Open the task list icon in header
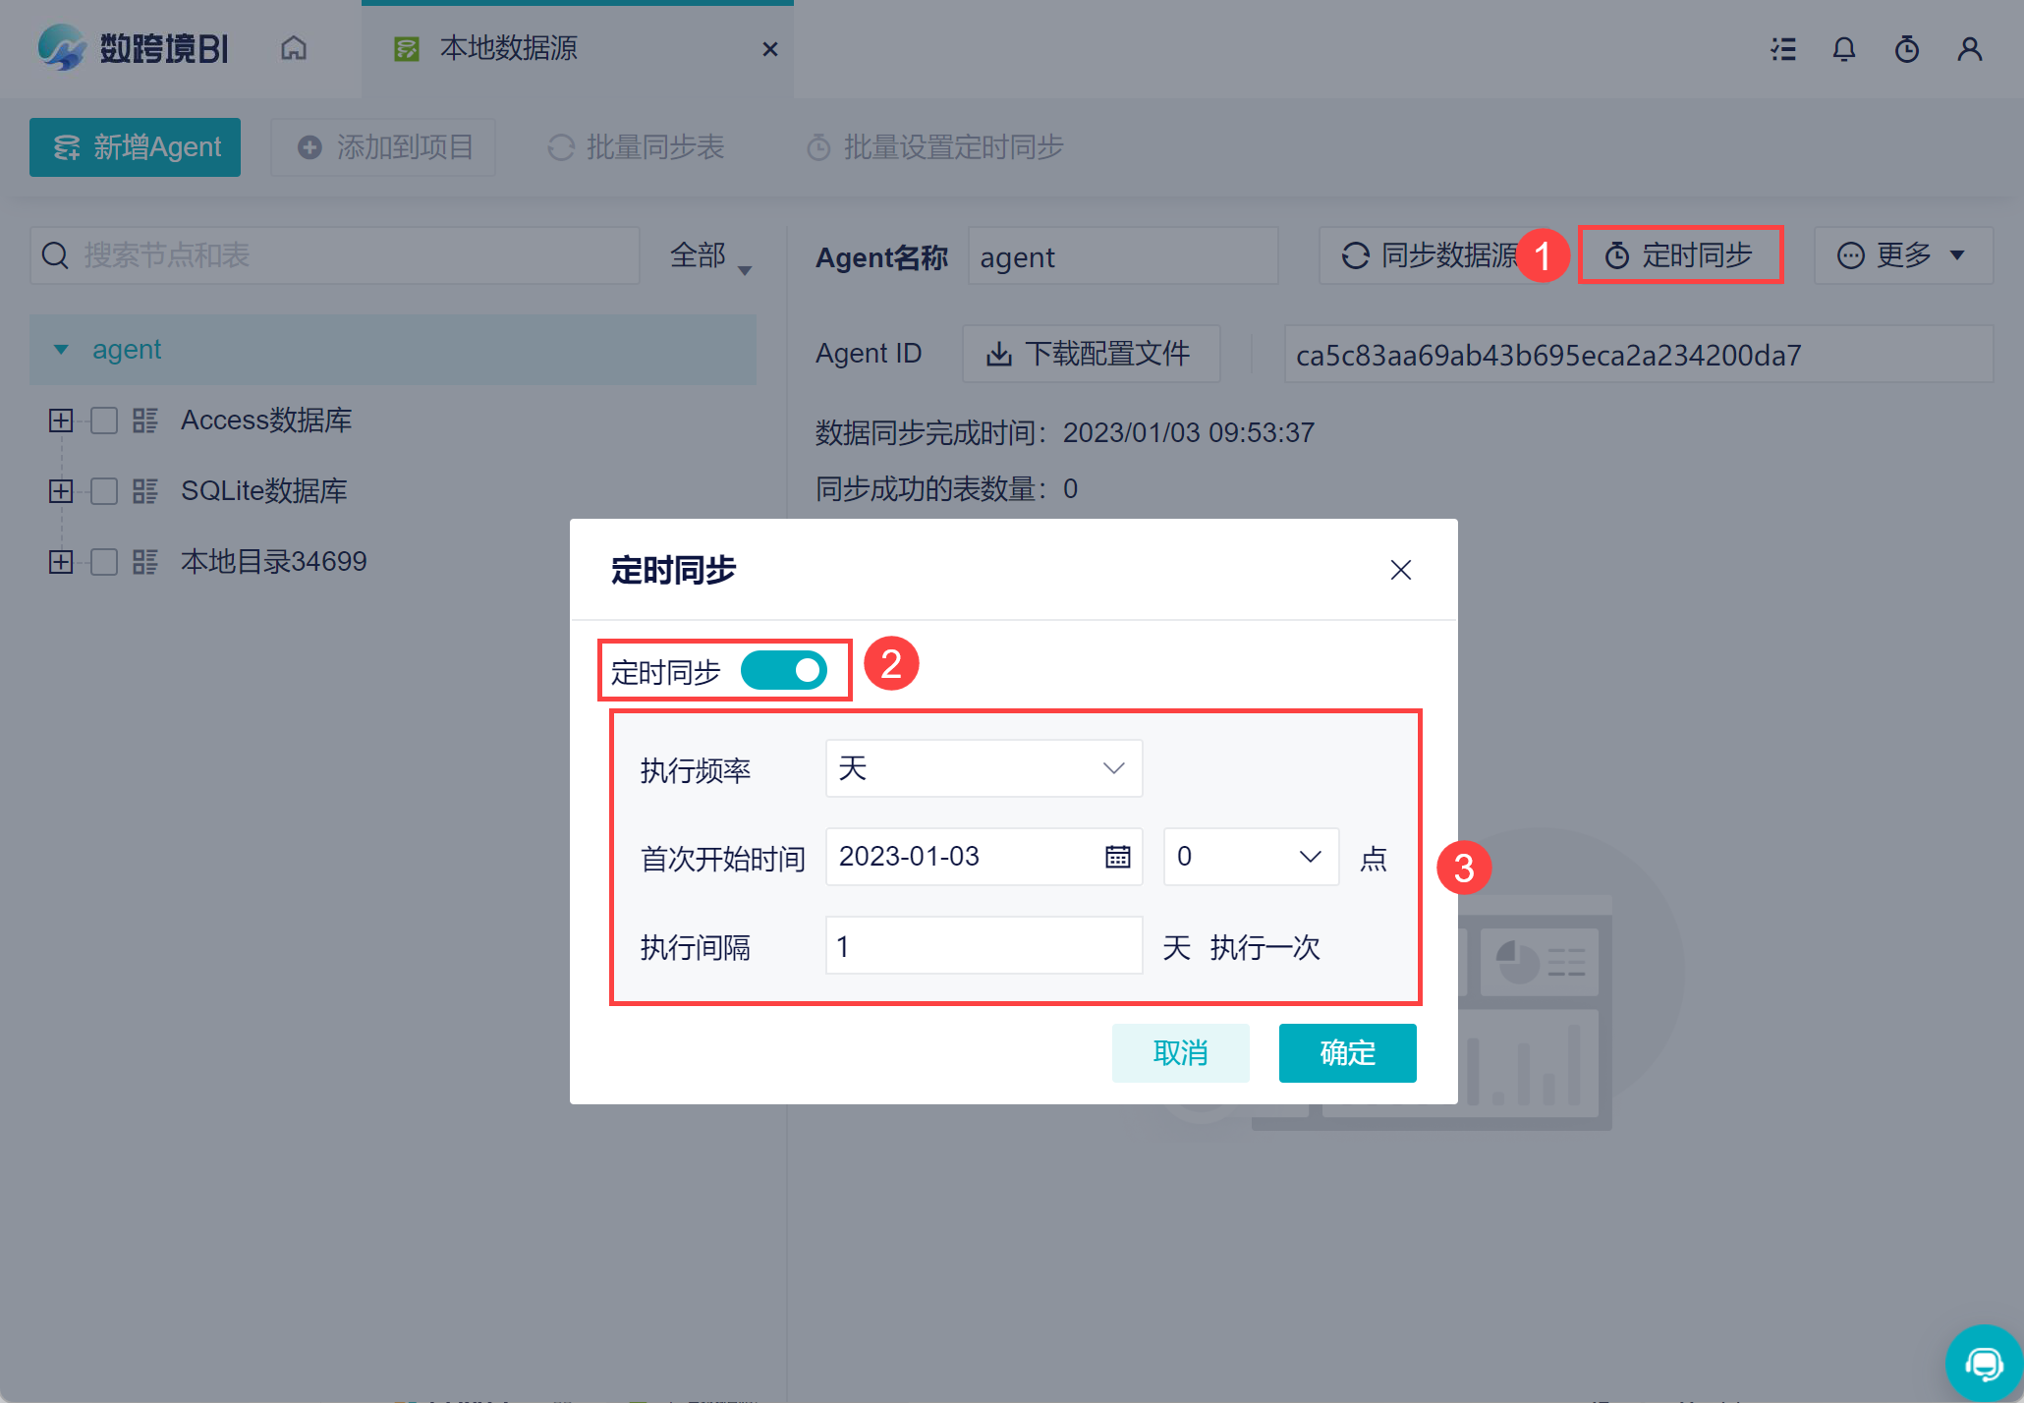Screen dimensions: 2024x1403 [x=1783, y=49]
